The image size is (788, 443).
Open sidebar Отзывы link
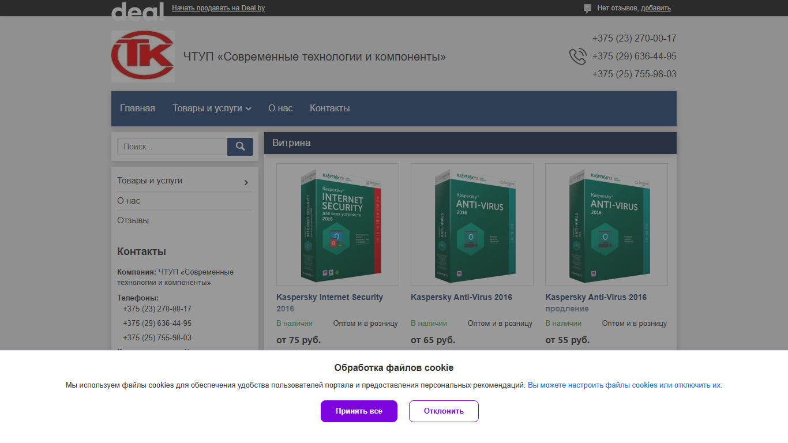(x=133, y=220)
